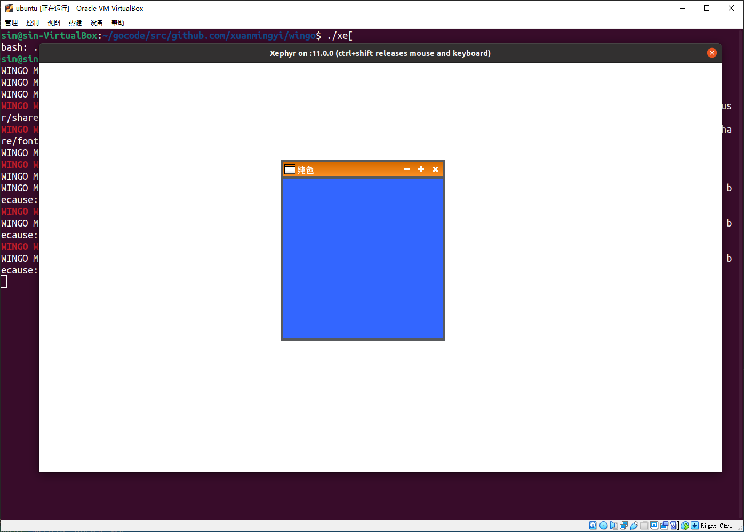The height and width of the screenshot is (532, 744).
Task: Click the USB devices status icon
Action: click(634, 526)
